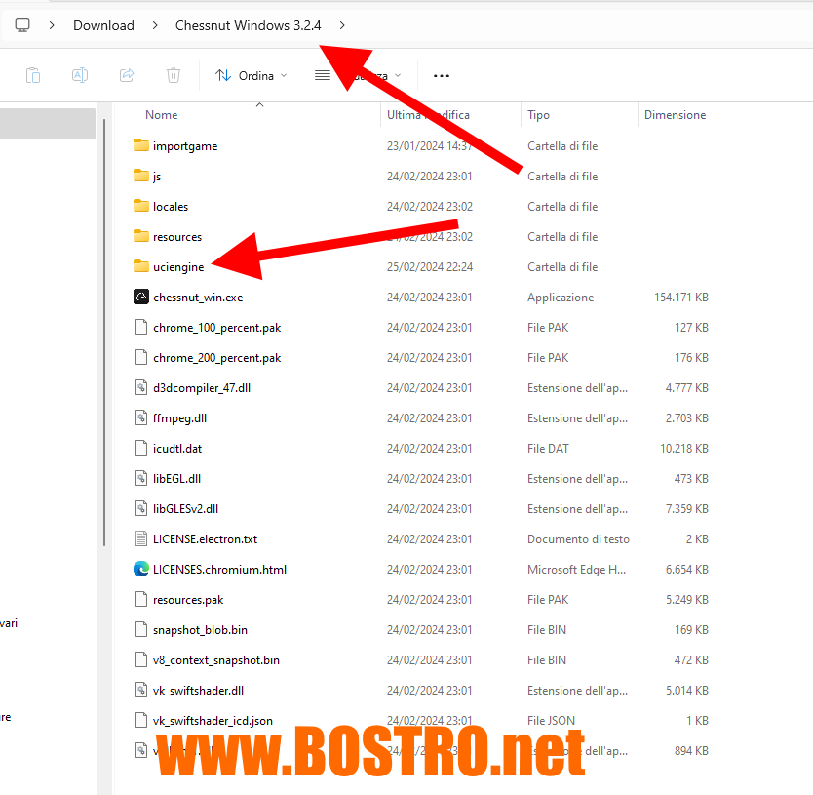
Task: Click the Documento di testo type cell
Action: tap(579, 539)
